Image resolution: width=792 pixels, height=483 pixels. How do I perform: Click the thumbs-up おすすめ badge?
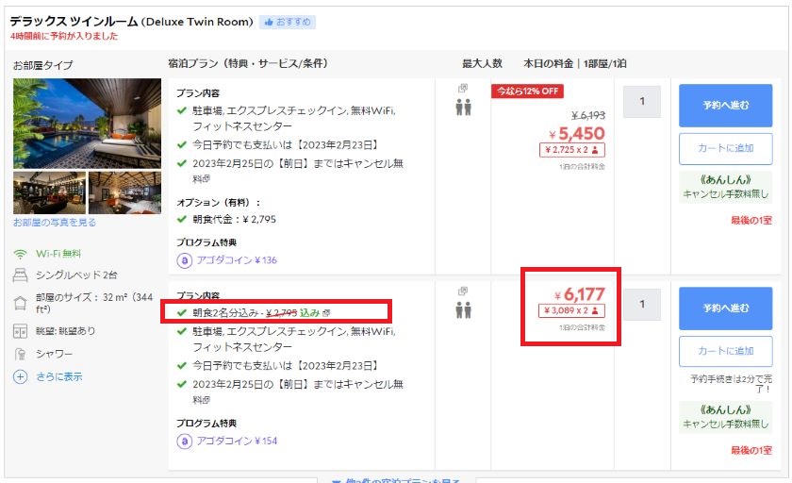point(288,22)
